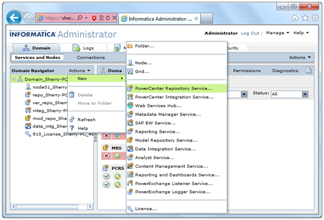Select Reporting Service menu entry
This screenshot has height=220, width=324.
(177, 131)
